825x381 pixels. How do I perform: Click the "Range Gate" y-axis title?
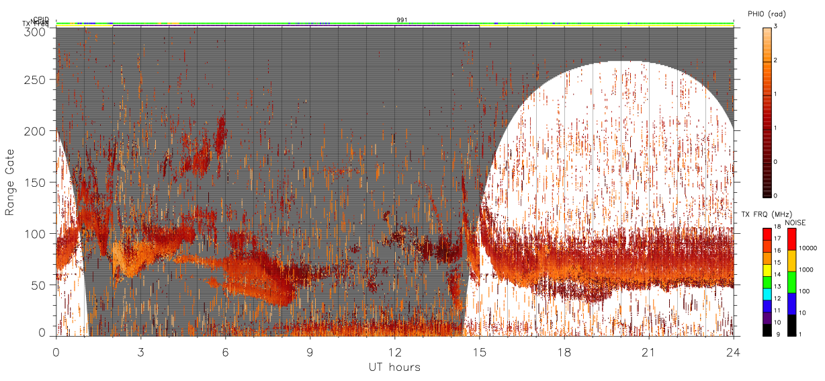pos(10,182)
